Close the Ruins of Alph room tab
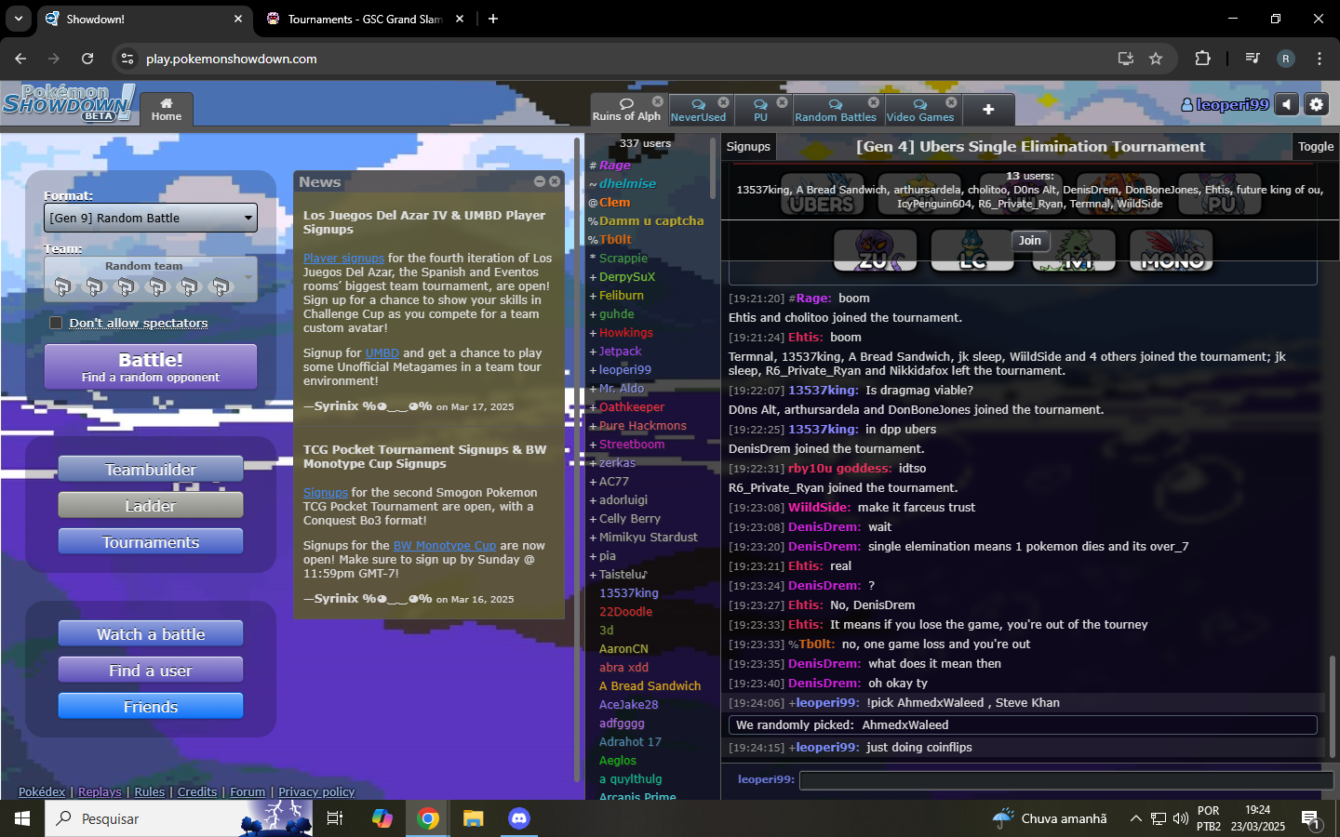The width and height of the screenshot is (1340, 837). pyautogui.click(x=658, y=101)
